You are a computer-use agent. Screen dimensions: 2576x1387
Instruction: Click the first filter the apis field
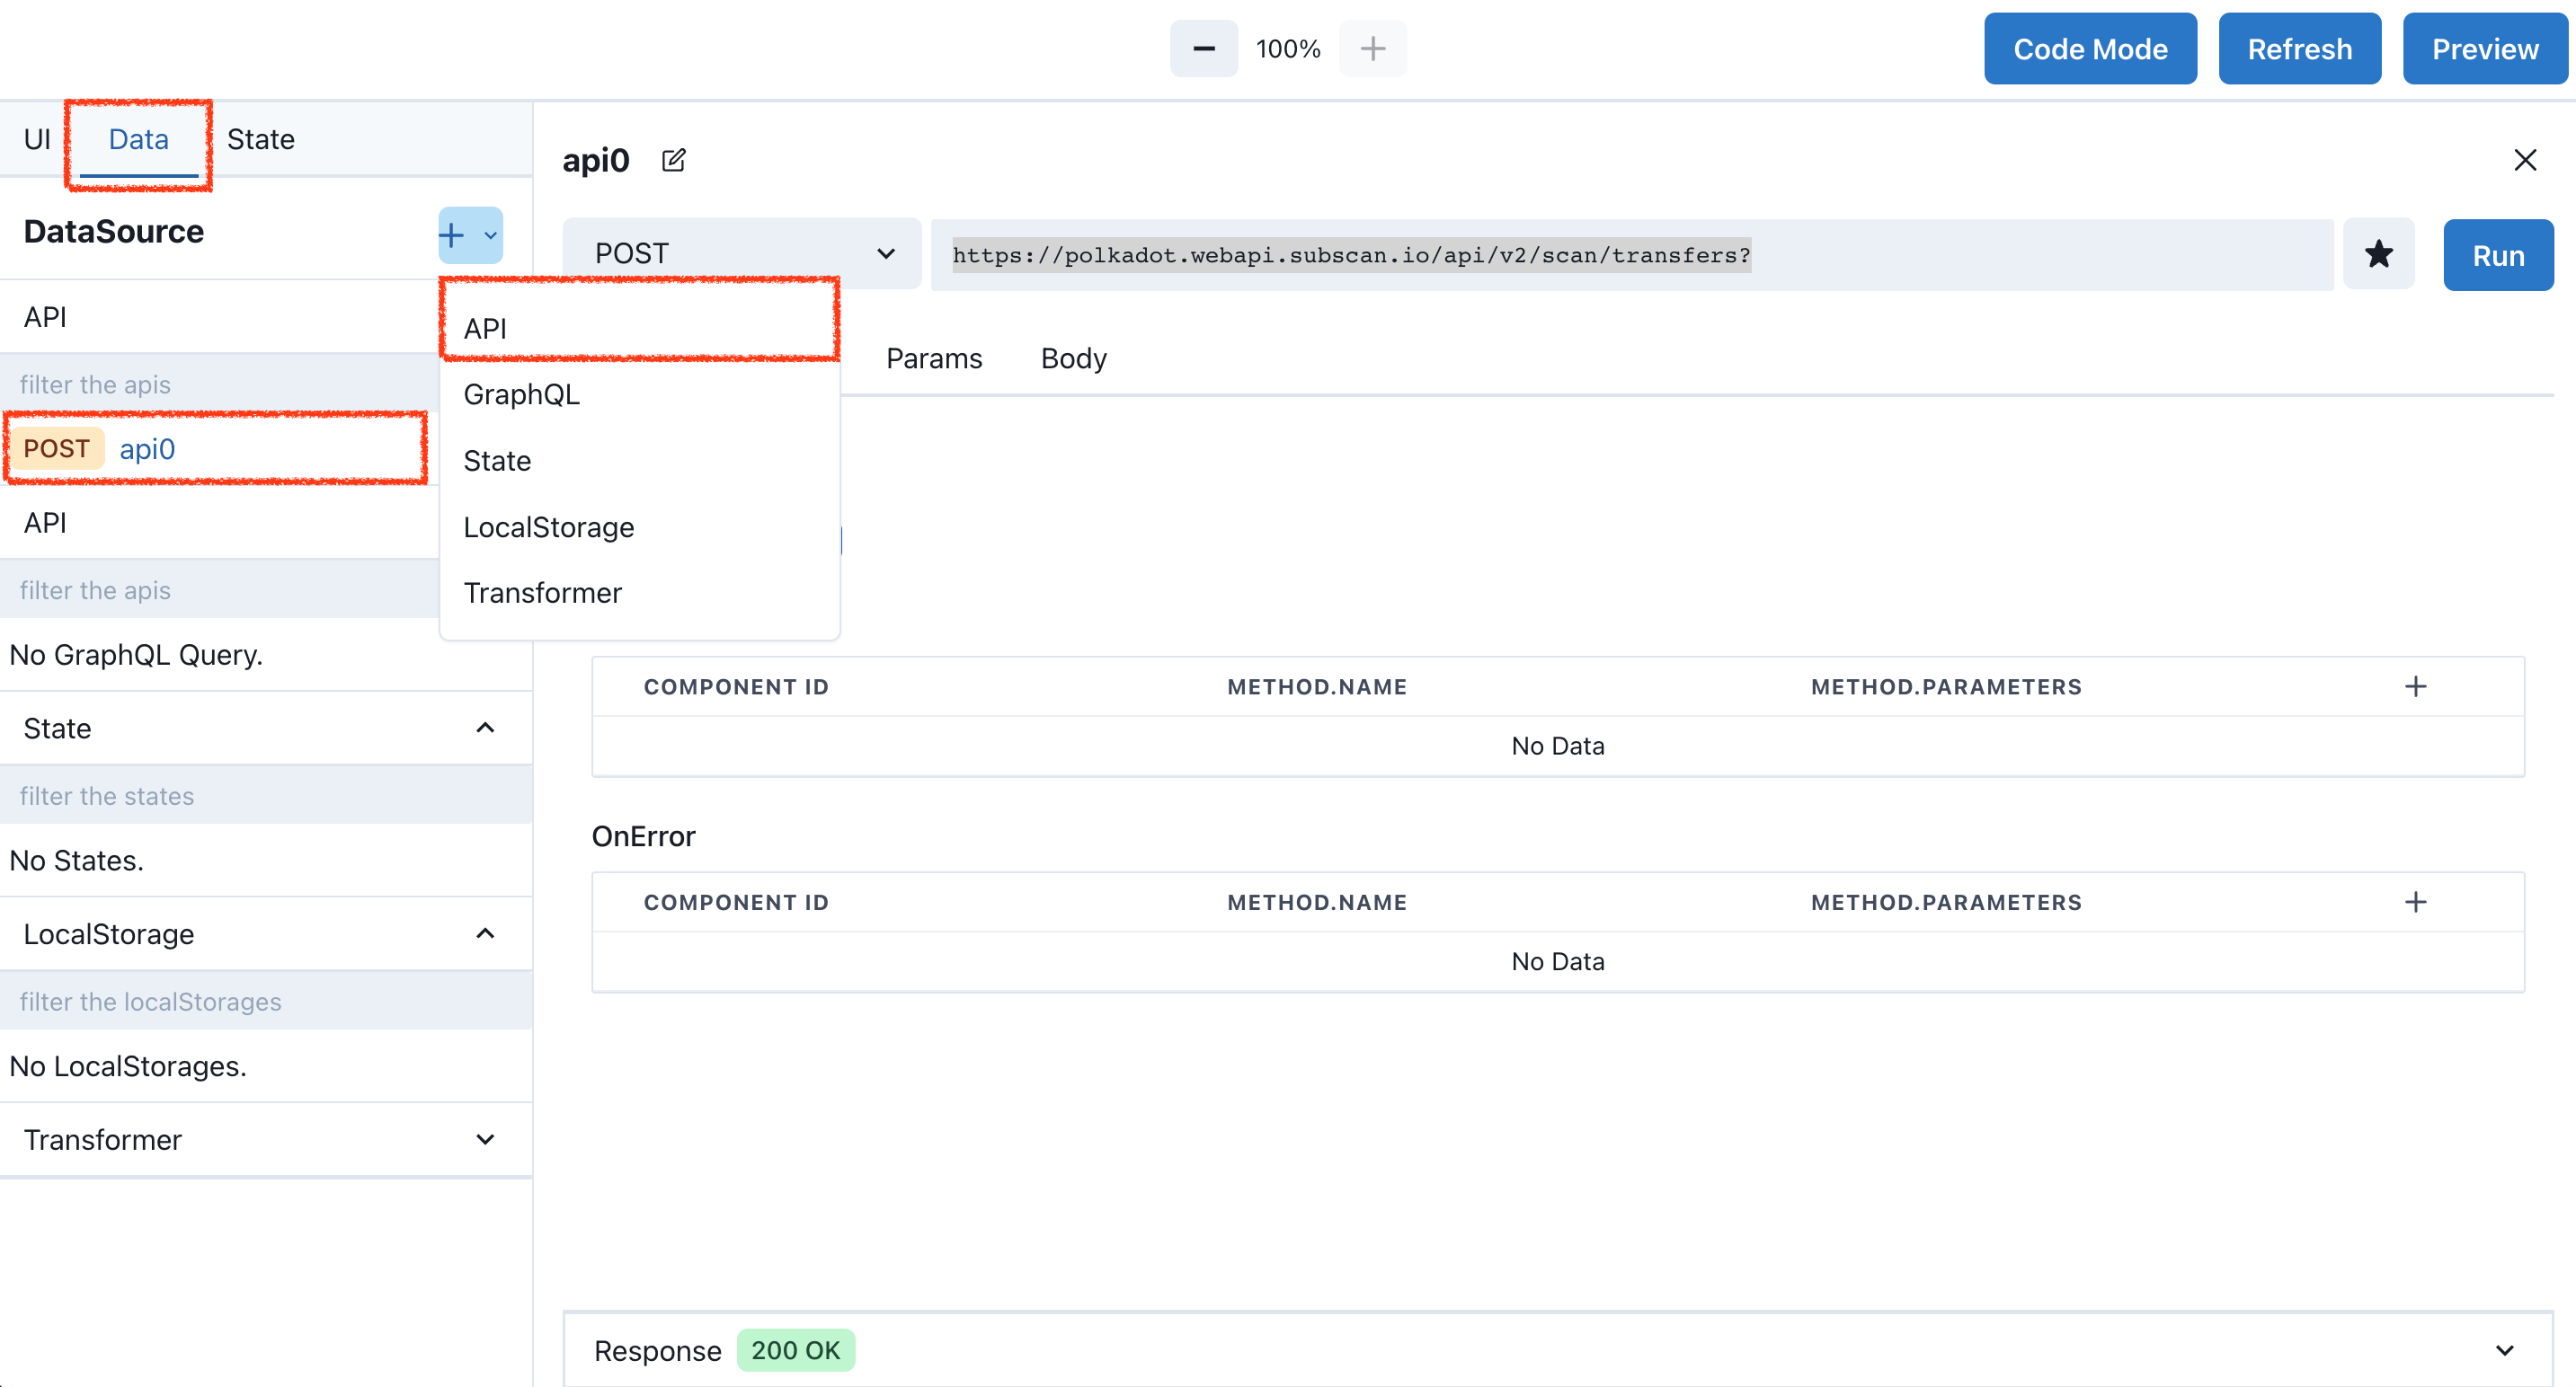point(219,384)
